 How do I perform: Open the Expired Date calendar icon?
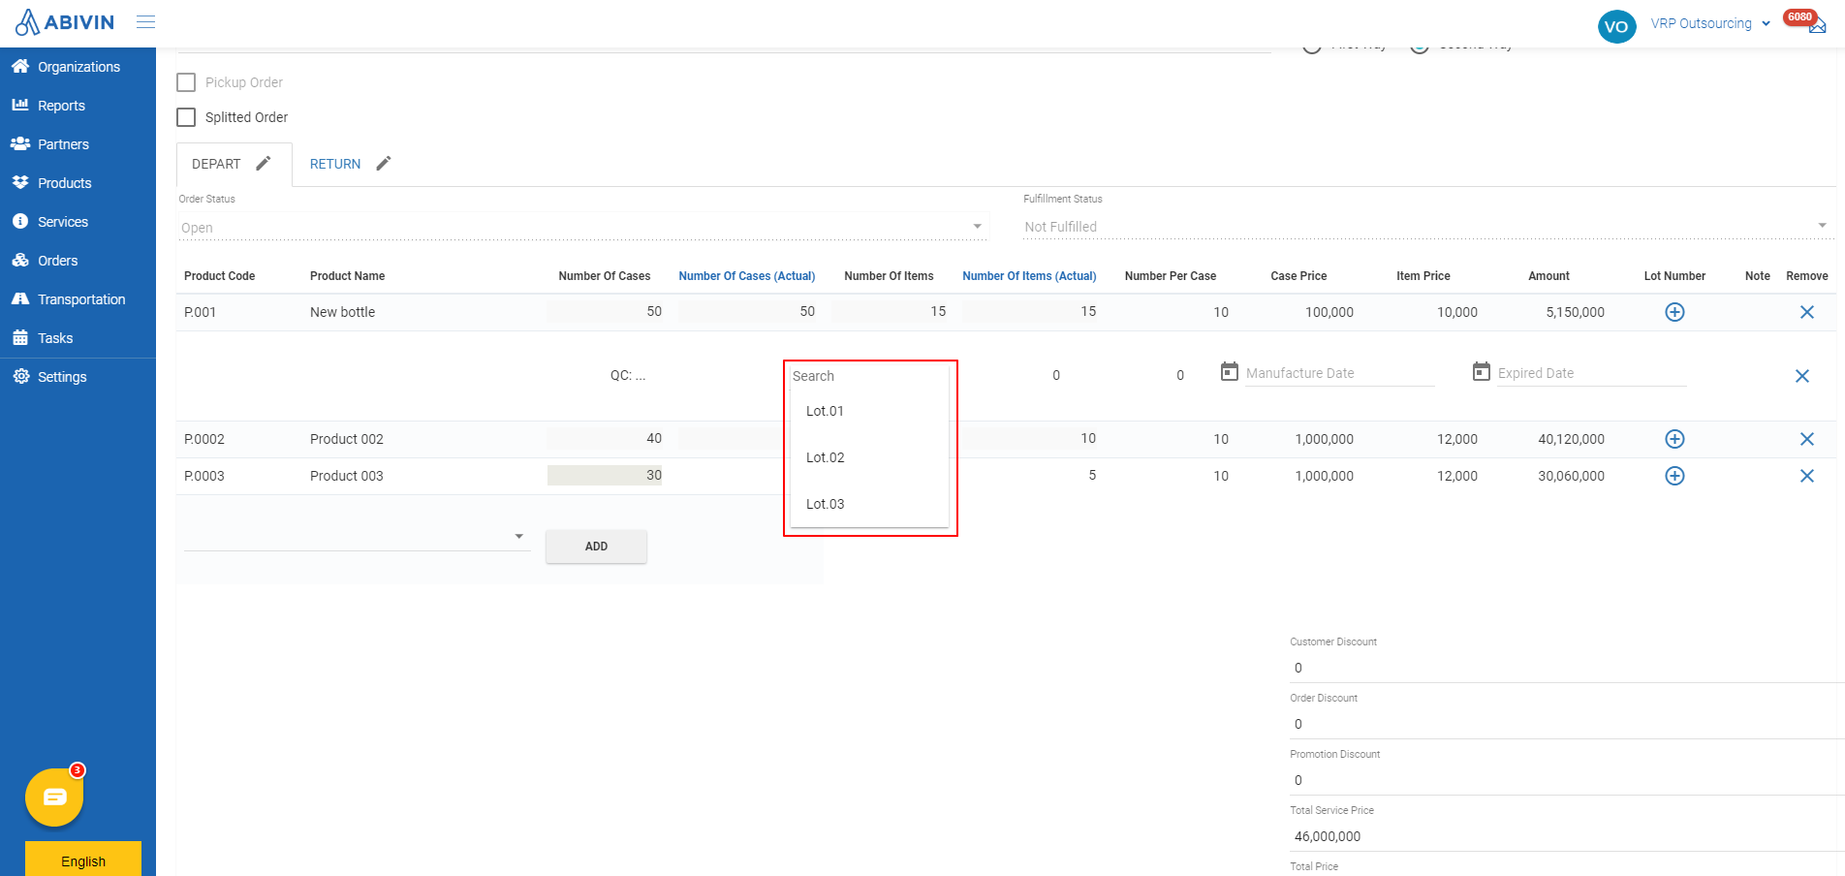click(x=1482, y=371)
